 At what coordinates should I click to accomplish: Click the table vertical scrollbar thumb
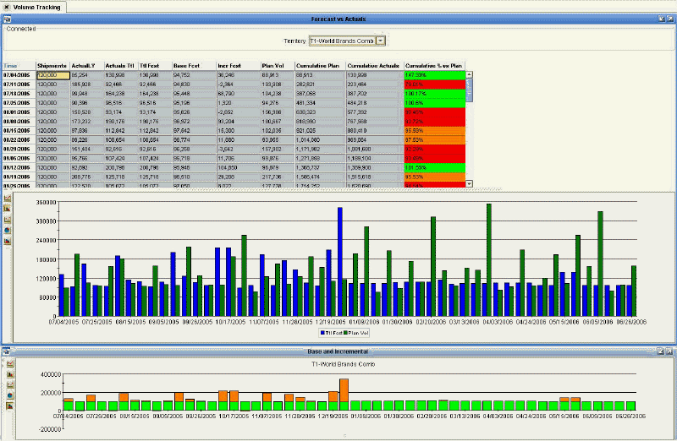click(x=470, y=90)
